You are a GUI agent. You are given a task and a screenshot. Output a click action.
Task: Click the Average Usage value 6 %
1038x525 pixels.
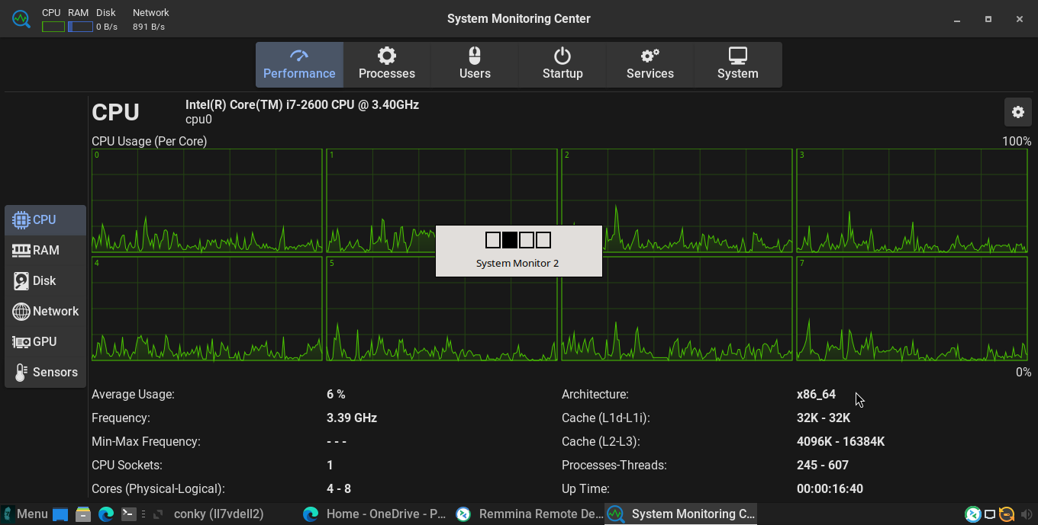click(336, 394)
